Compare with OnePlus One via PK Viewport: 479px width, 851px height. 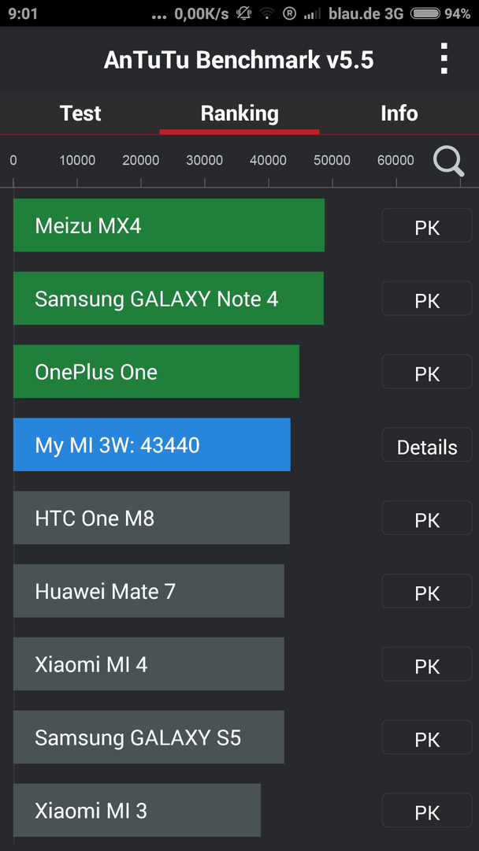pyautogui.click(x=427, y=372)
